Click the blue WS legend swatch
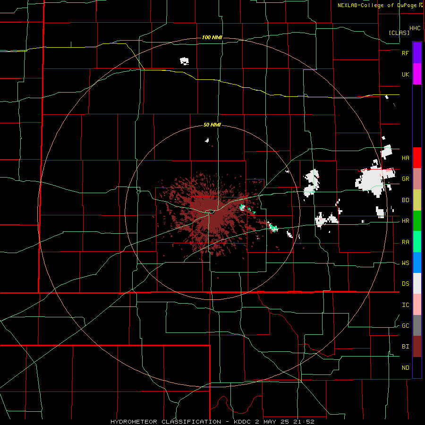This screenshot has width=425, height=425. point(417,263)
